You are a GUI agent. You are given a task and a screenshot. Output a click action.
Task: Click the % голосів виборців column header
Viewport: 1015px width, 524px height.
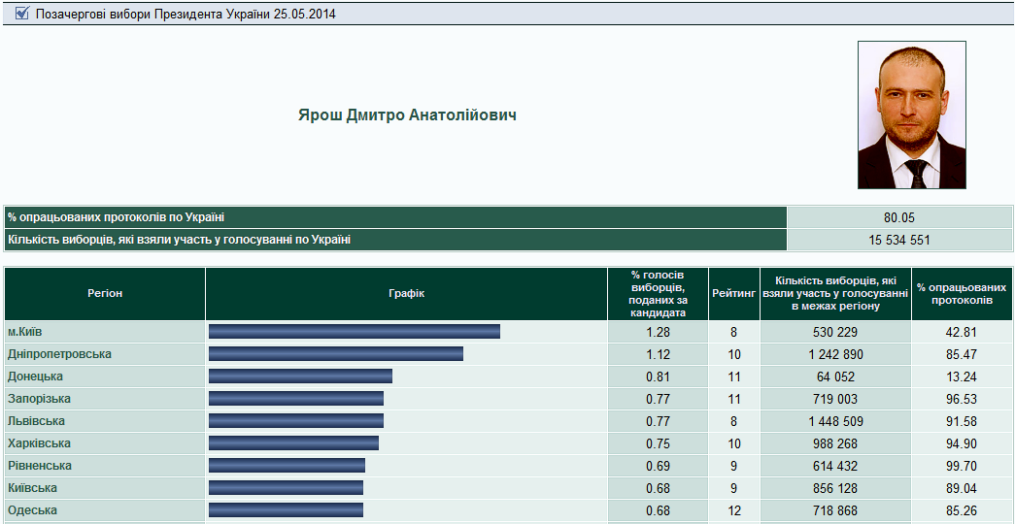tap(658, 294)
